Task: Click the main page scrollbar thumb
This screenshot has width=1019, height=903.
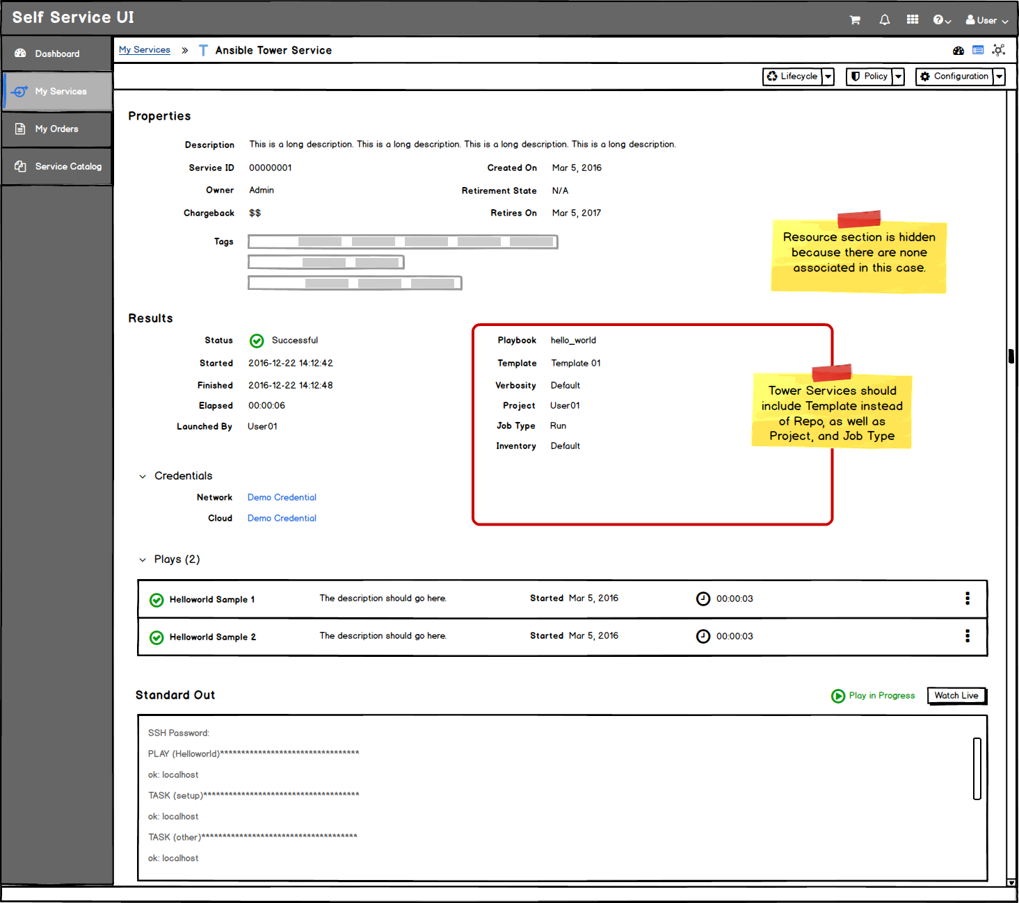Action: (1011, 356)
